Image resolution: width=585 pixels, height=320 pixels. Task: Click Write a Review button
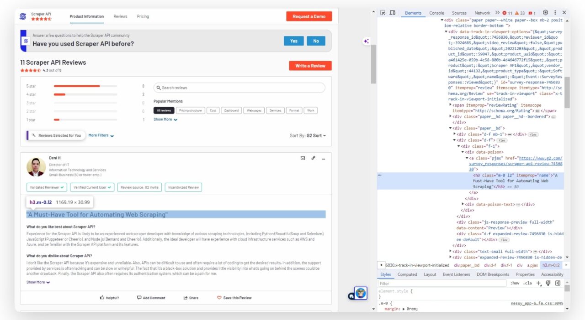tap(310, 66)
